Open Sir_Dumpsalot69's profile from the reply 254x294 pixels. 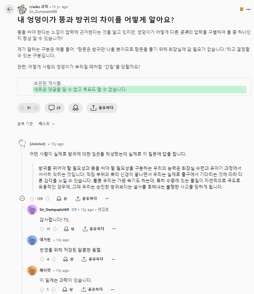[x=54, y=209]
